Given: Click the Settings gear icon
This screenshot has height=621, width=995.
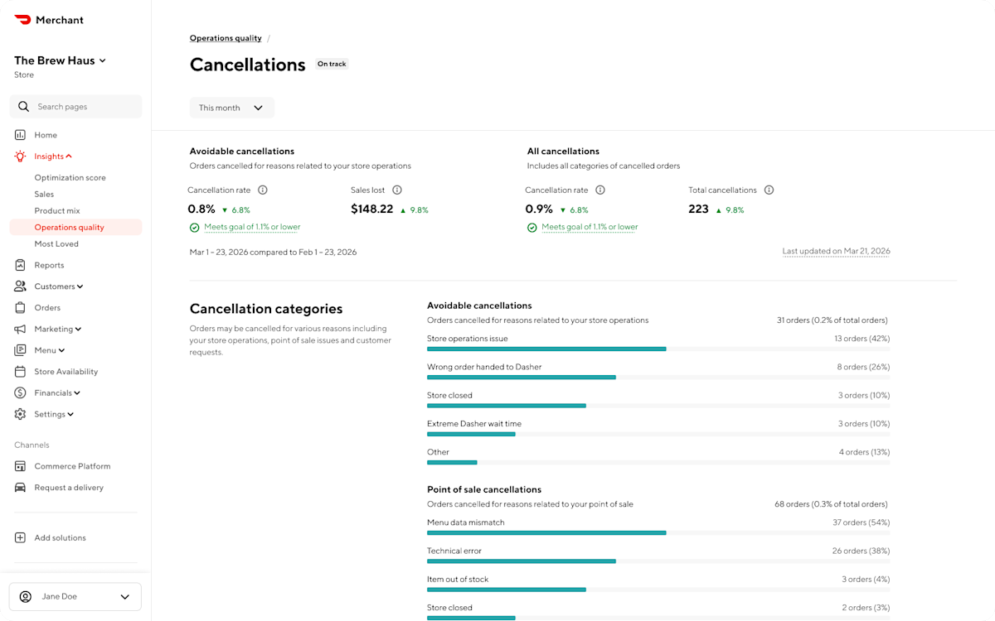Looking at the screenshot, I should 19,413.
